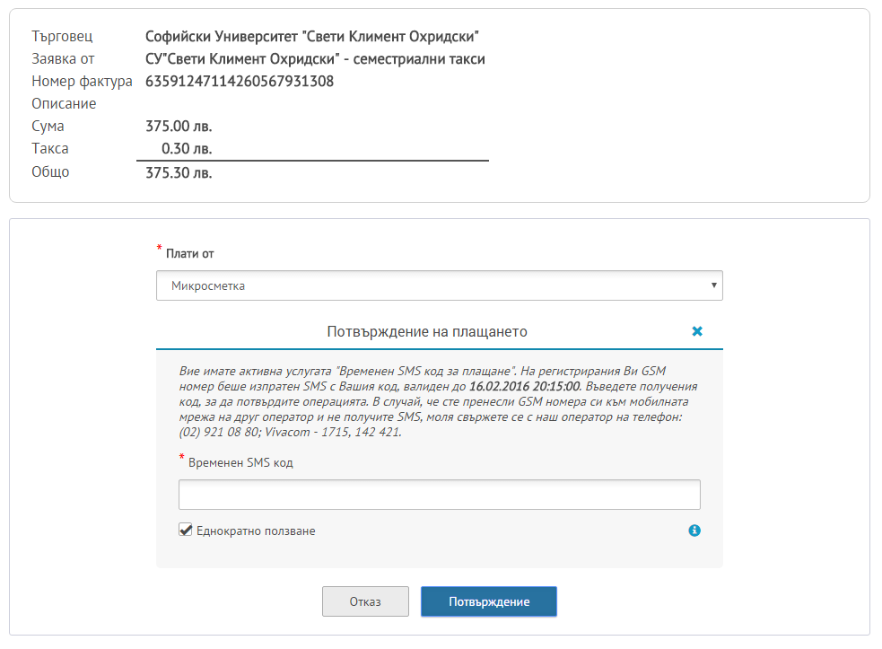Click the Еднократно ползване label text

pos(256,531)
